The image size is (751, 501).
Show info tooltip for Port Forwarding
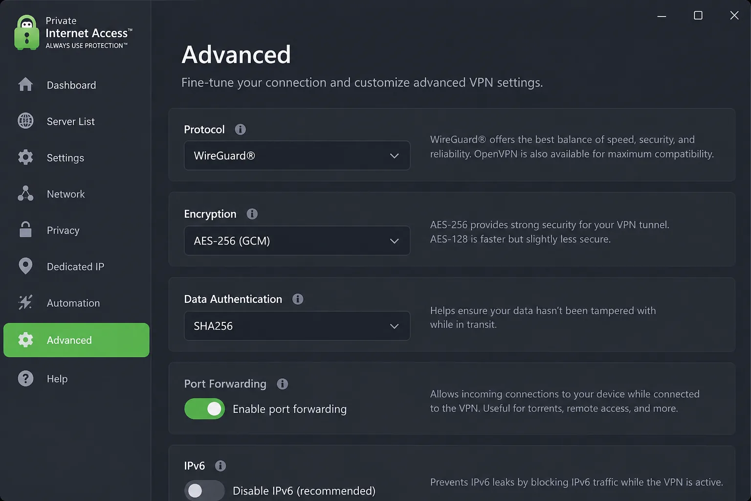pyautogui.click(x=282, y=384)
